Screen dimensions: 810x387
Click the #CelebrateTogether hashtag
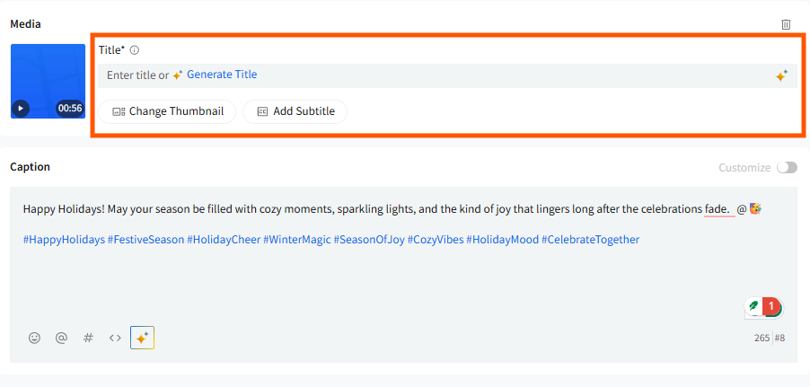tap(591, 240)
